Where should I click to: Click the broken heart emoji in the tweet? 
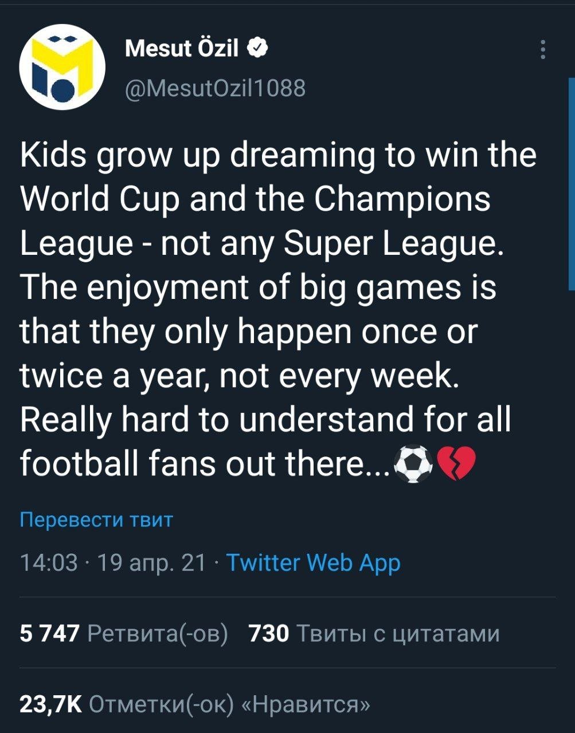click(456, 463)
